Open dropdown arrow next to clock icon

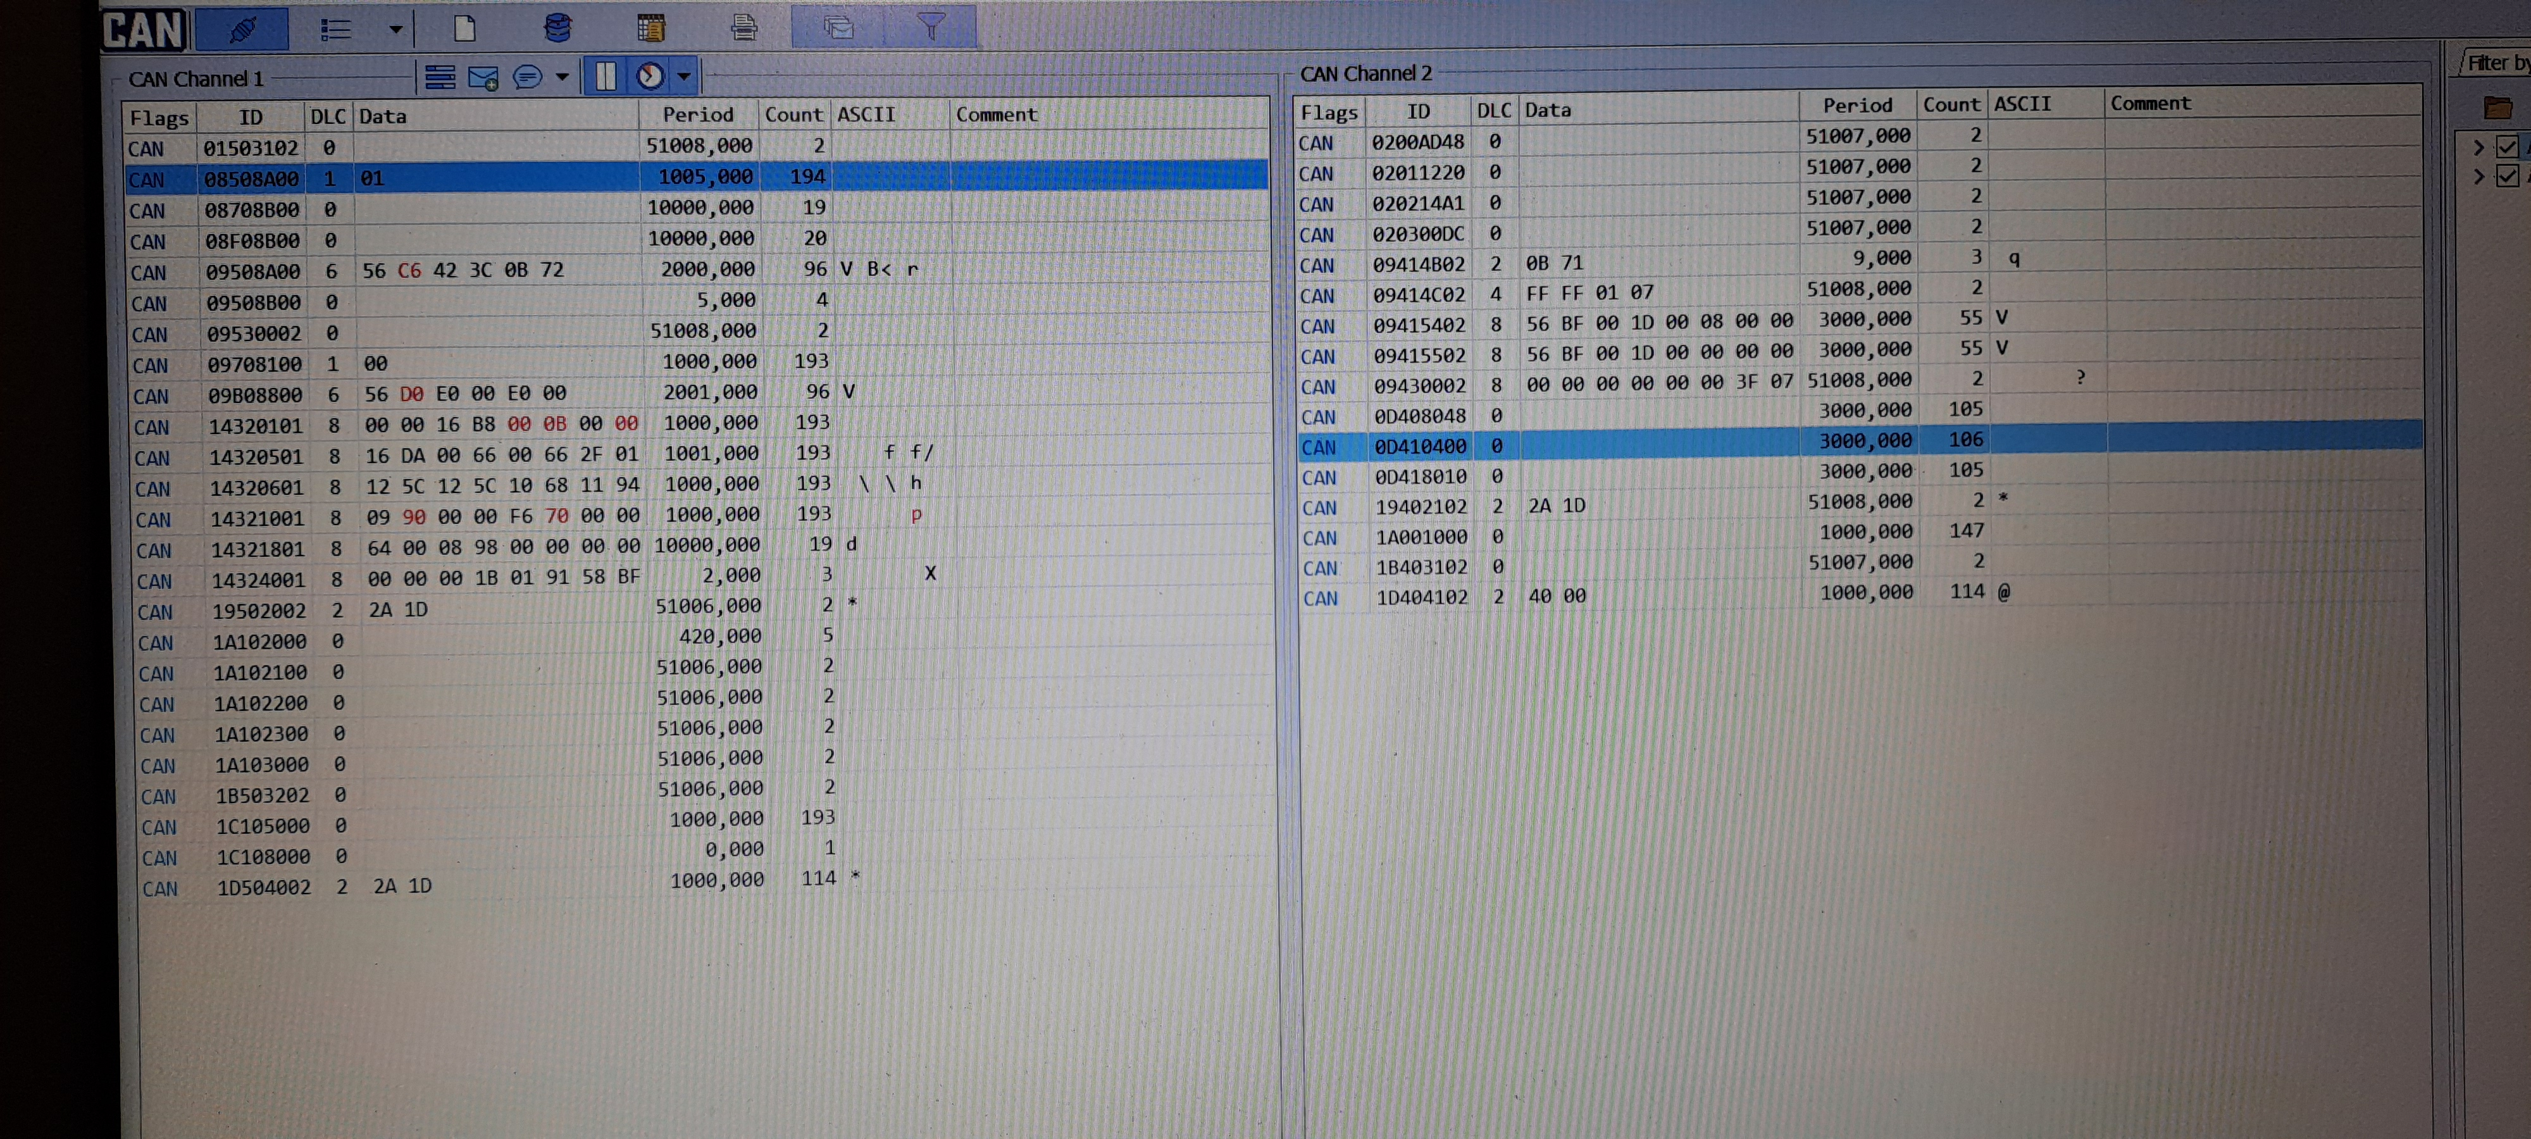tap(684, 76)
